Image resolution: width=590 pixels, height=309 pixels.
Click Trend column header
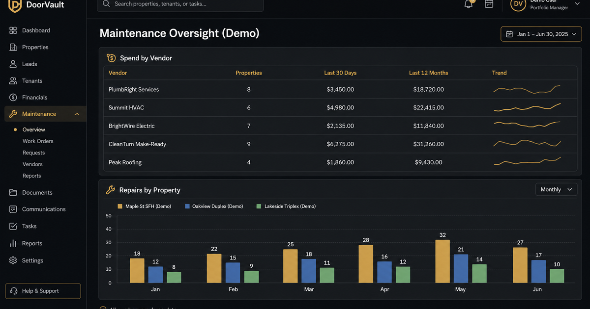pyautogui.click(x=499, y=73)
